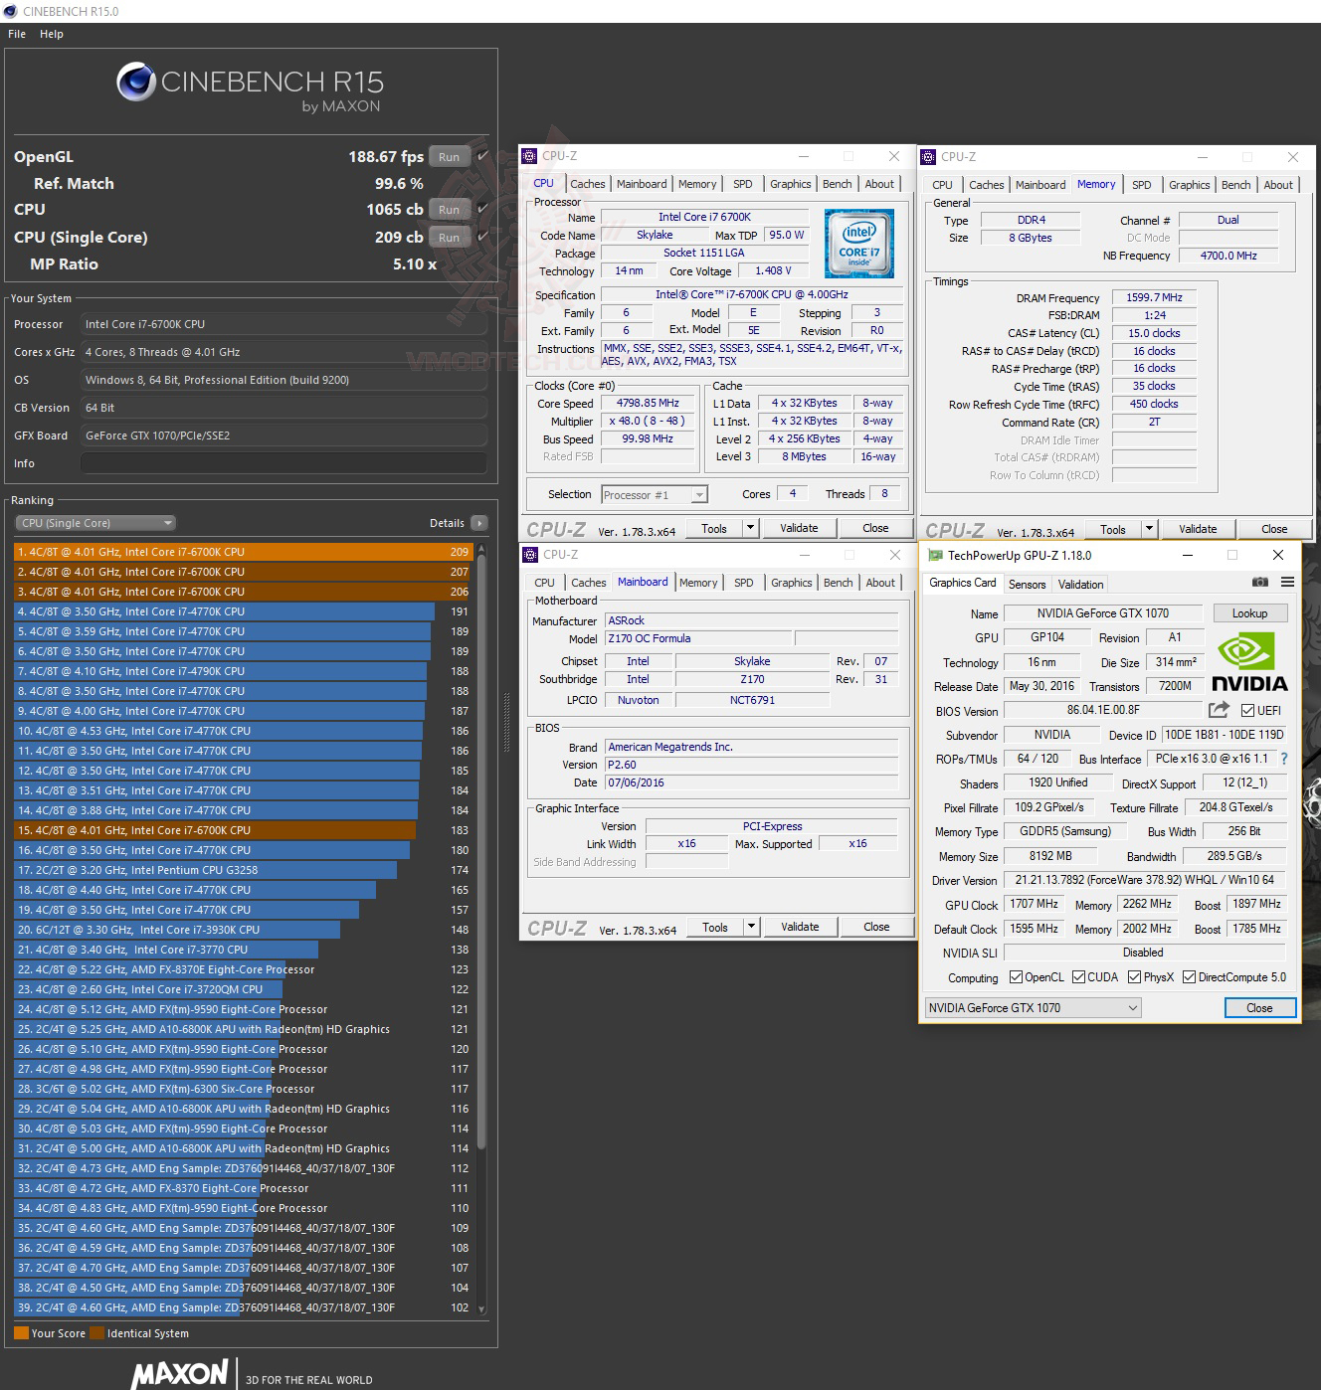Click the Cinebench R15 sphere logo
1321x1390 pixels.
[x=135, y=83]
